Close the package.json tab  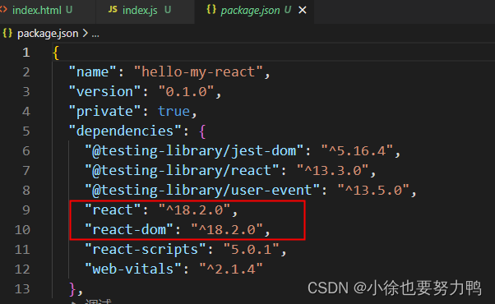(303, 11)
